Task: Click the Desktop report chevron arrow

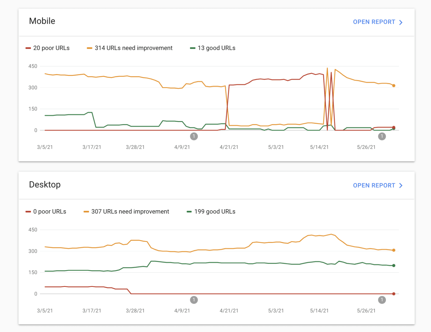Action: pyautogui.click(x=401, y=186)
